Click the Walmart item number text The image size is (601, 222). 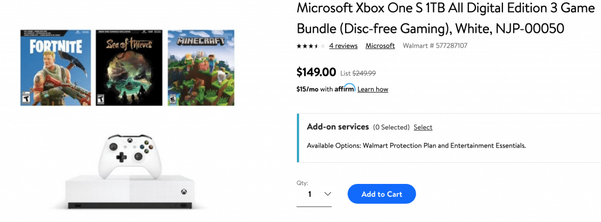pos(435,46)
